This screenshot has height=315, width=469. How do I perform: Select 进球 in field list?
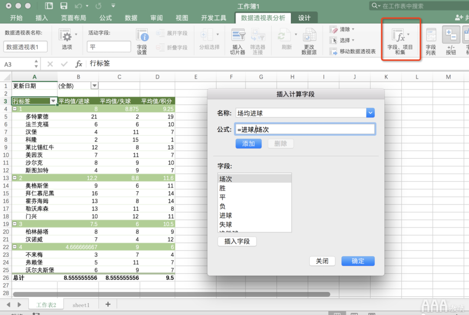point(254,216)
